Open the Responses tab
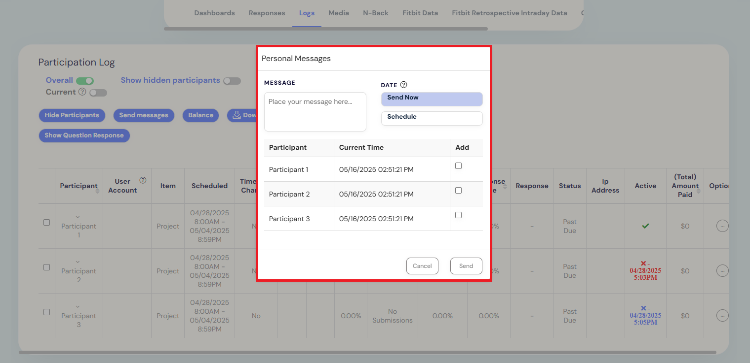 [267, 13]
